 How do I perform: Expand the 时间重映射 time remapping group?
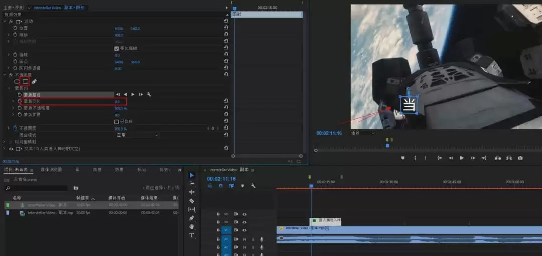coord(4,142)
